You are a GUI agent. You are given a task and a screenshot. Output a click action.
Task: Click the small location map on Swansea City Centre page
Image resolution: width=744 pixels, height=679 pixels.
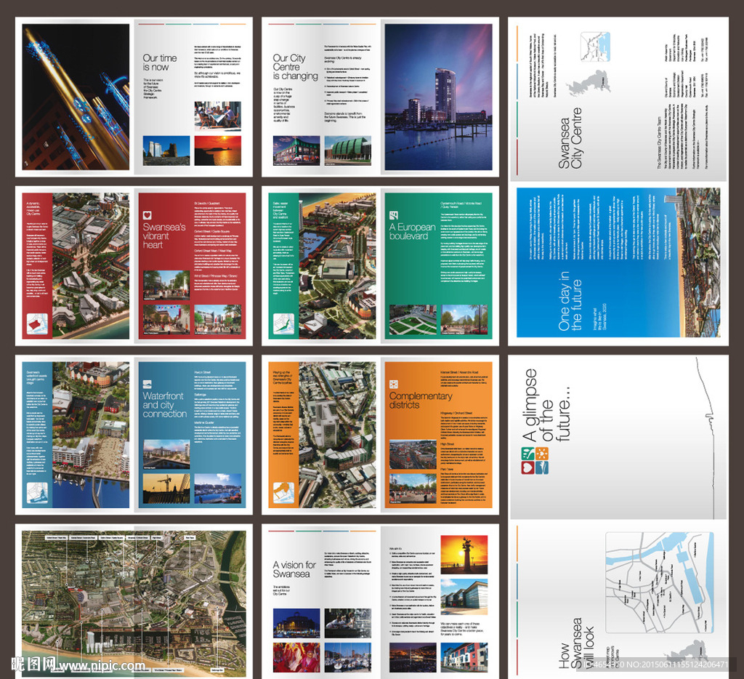pos(595,47)
